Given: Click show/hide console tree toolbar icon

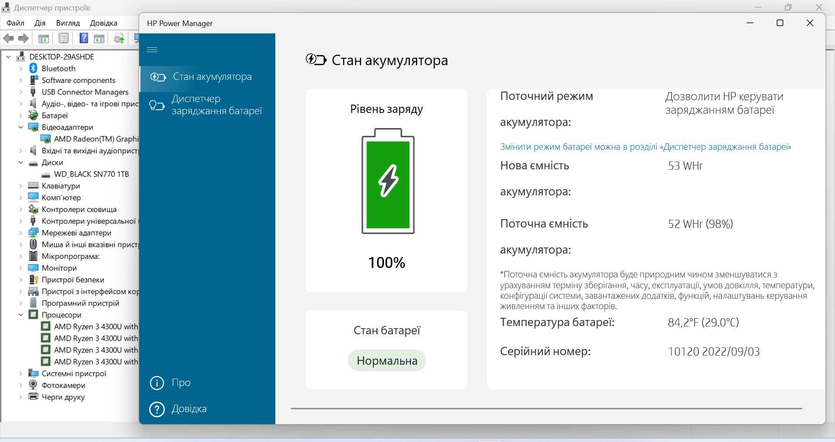Looking at the screenshot, I should (43, 39).
